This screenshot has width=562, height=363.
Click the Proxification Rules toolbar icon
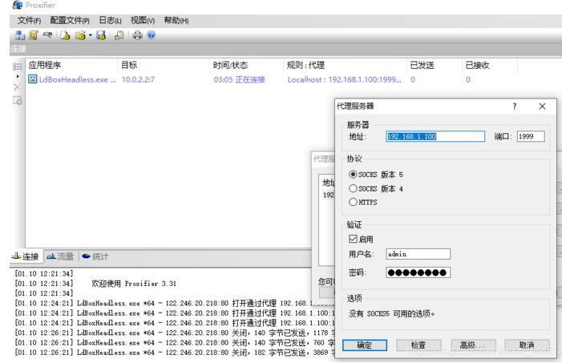pos(34,35)
